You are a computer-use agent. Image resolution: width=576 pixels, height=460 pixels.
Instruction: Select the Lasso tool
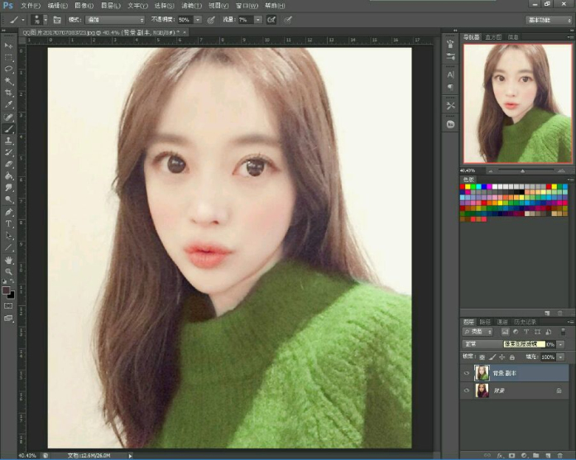coord(9,69)
